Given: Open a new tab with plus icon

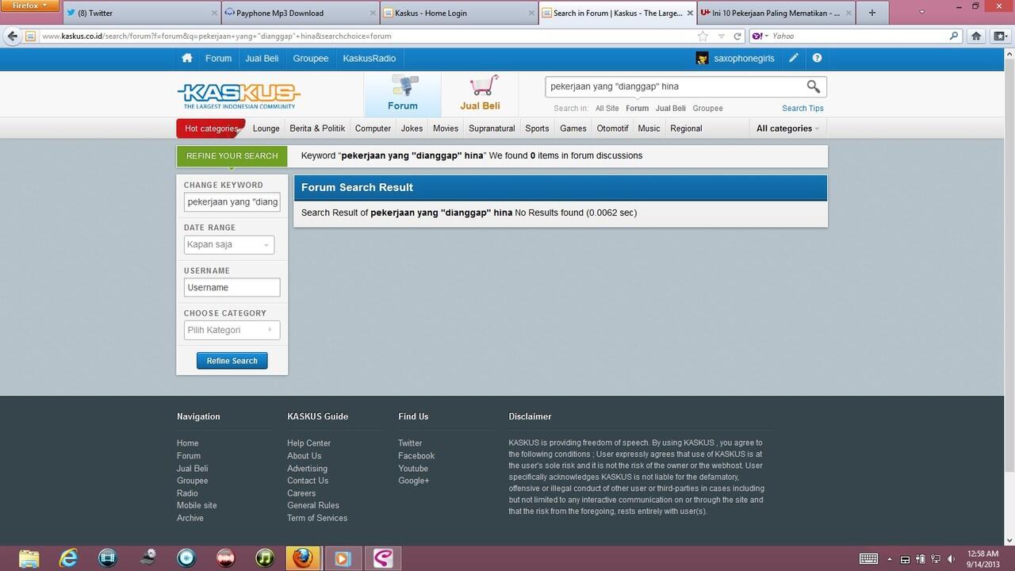Looking at the screenshot, I should [x=872, y=13].
